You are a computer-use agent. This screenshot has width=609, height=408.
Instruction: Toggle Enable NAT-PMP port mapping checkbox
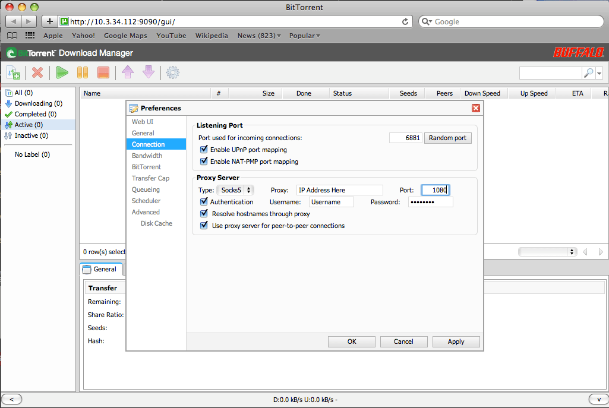(x=204, y=161)
